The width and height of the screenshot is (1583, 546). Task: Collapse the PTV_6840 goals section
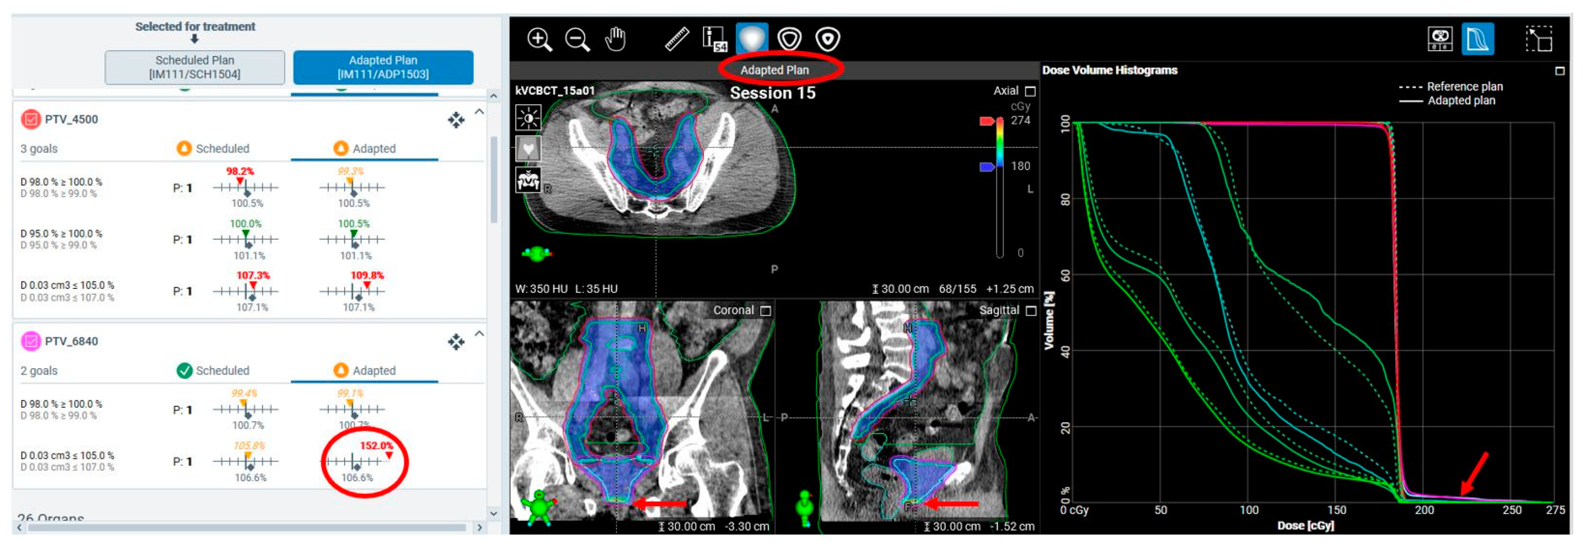479,334
